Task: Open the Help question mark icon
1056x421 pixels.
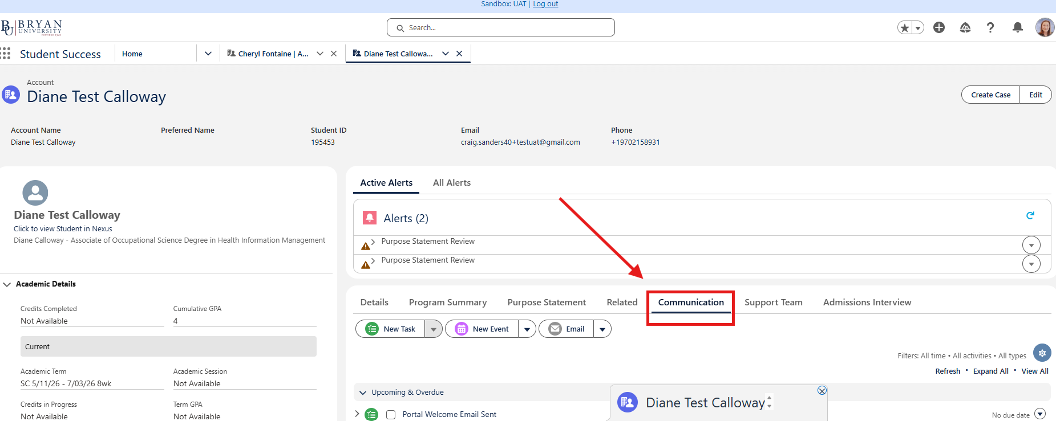Action: pos(990,27)
